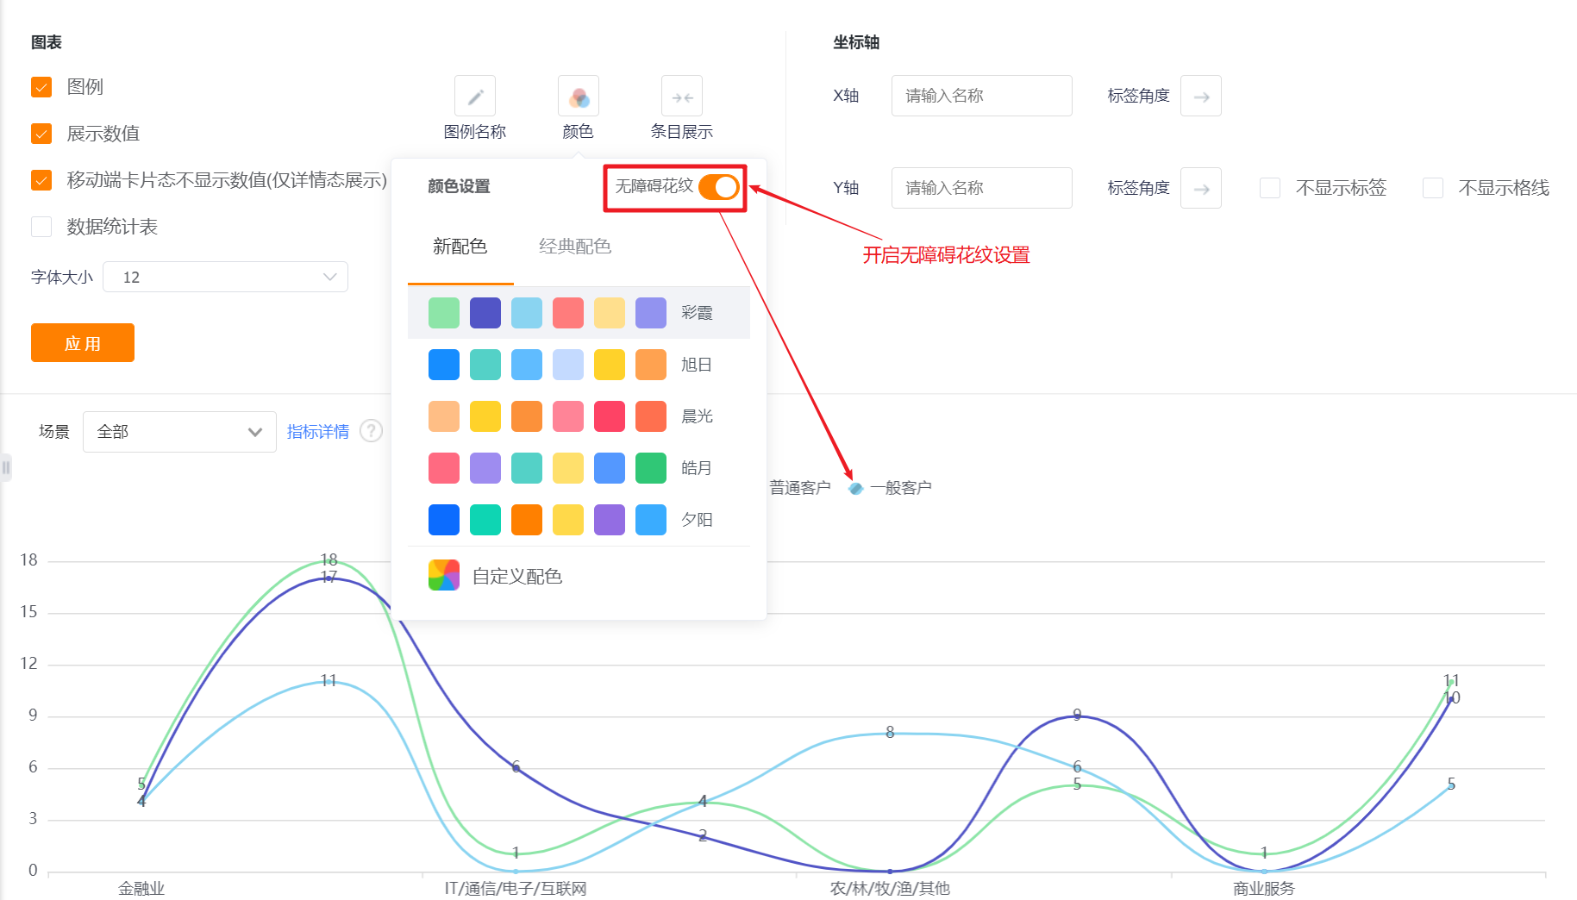Click the 自定义配色 rainbow icon
Viewport: 1577px width, 900px height.
(444, 575)
